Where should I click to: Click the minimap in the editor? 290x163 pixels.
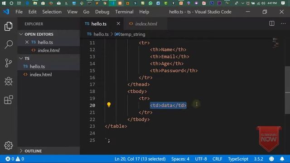(275, 43)
